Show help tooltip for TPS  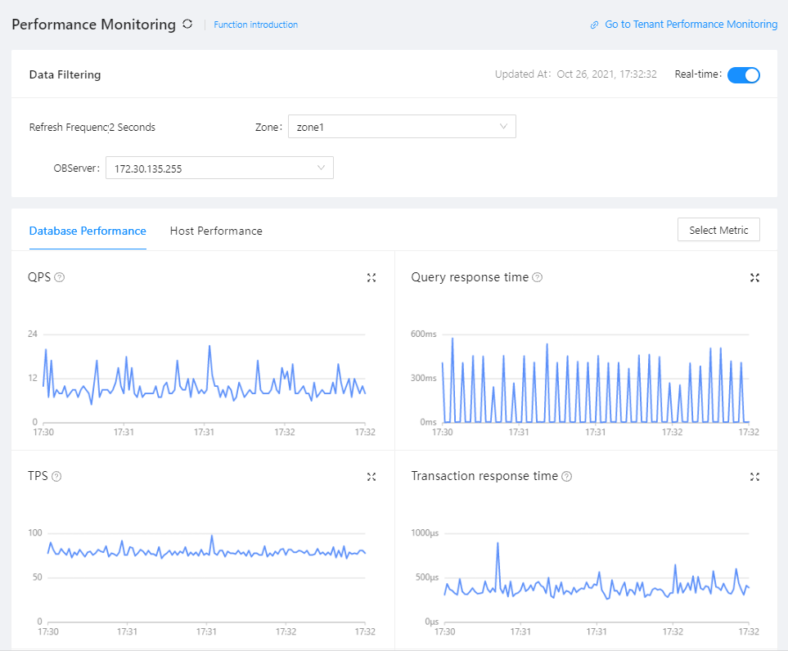[x=56, y=477]
